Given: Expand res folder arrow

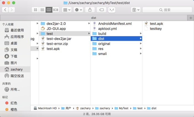Looking at the screenshot, I should (141, 49).
